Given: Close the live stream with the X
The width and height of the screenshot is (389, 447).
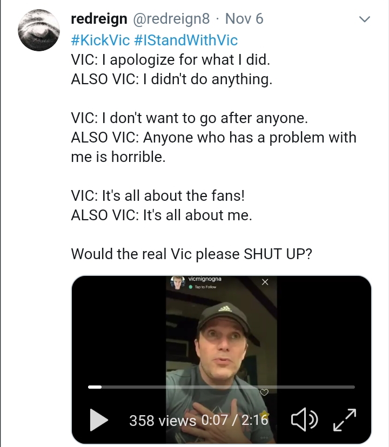Looking at the screenshot, I should tap(265, 282).
